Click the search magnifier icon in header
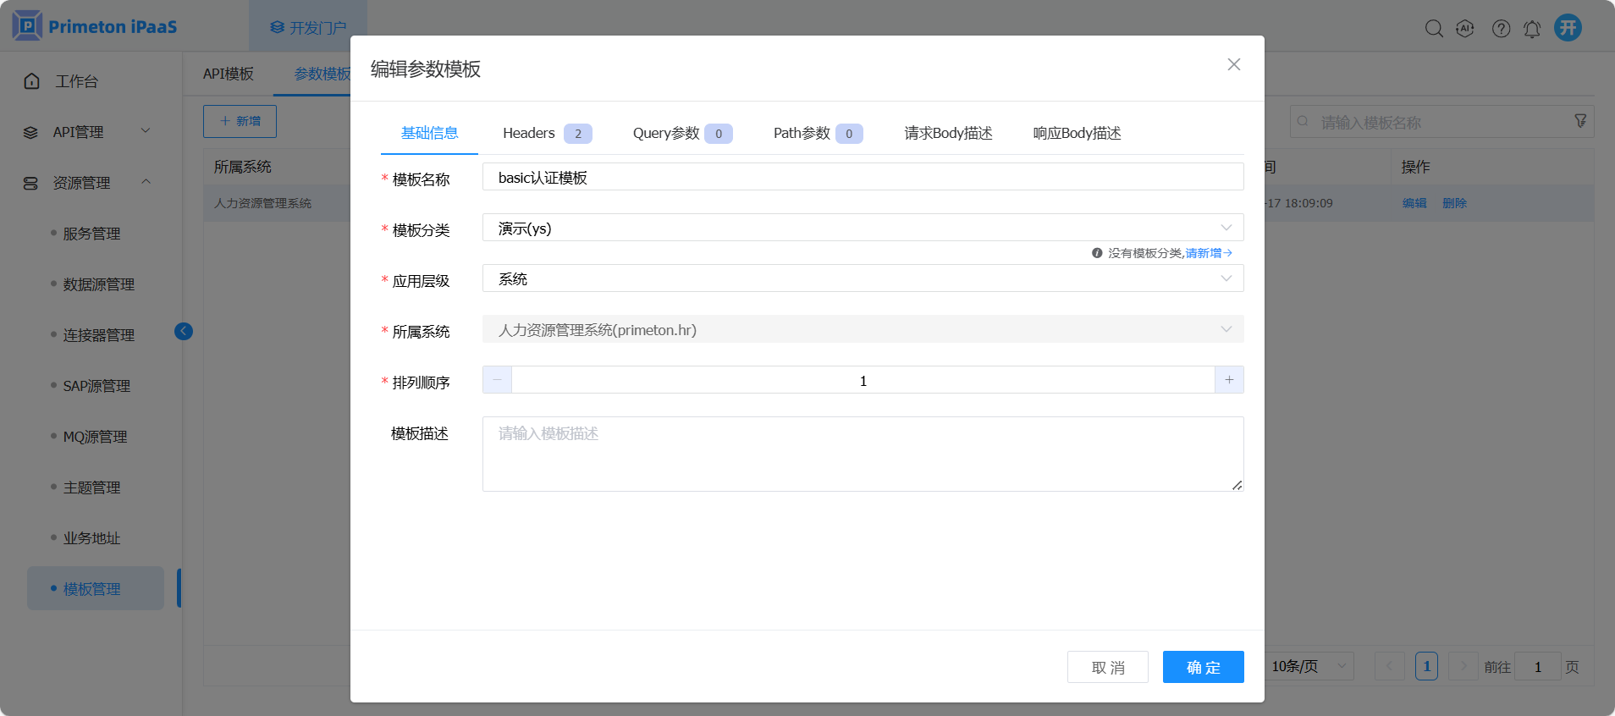 coord(1433,29)
